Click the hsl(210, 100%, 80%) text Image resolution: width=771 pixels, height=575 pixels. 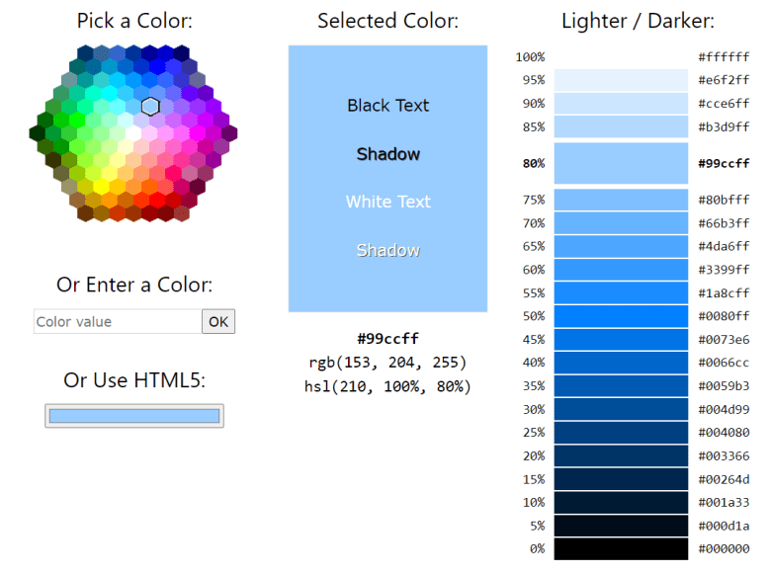(387, 386)
